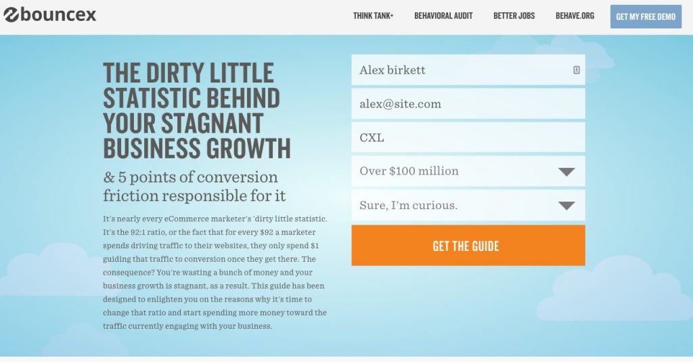Viewport: 693px width, 362px height.
Task: Submit the form with Get The Guide
Action: coord(468,246)
